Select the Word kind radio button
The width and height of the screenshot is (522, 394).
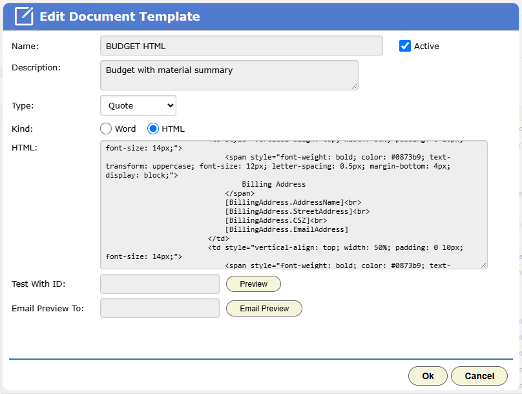[106, 129]
